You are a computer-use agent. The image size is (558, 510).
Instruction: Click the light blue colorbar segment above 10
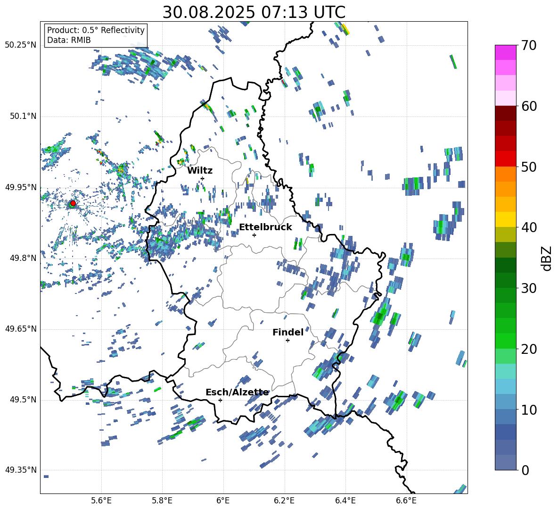click(505, 402)
